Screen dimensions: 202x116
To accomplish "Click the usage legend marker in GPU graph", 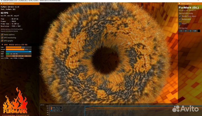I will tap(51, 110).
